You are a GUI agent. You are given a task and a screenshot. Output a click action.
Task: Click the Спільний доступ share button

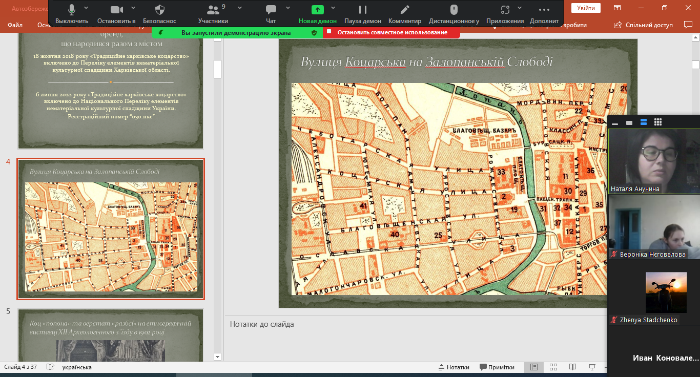pos(644,25)
